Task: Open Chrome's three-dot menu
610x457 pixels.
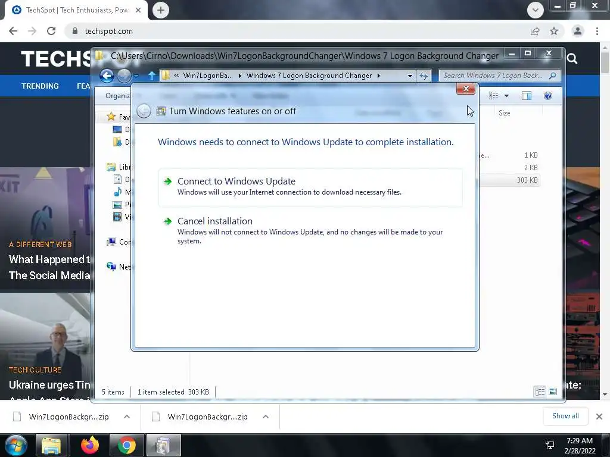Action: (x=597, y=31)
